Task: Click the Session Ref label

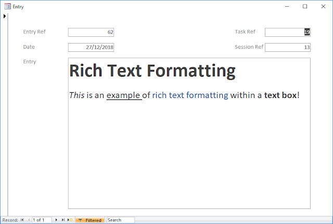Action: (x=249, y=47)
